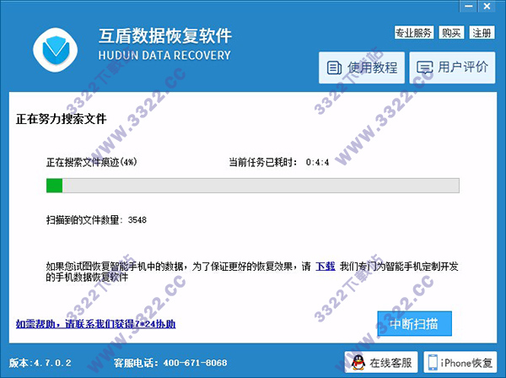This screenshot has width=506, height=378.
Task: Stop scanning with 中断扫描 button
Action: (414, 324)
